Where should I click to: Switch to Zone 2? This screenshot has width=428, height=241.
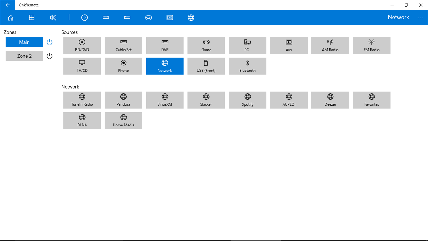[24, 56]
